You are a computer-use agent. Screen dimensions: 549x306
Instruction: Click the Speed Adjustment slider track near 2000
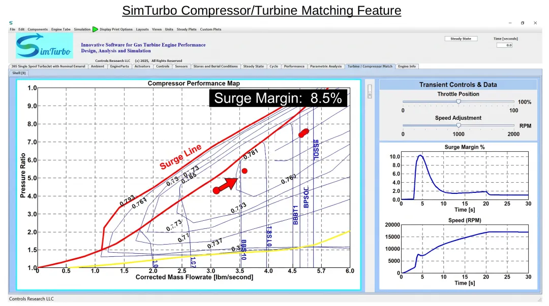[513, 125]
